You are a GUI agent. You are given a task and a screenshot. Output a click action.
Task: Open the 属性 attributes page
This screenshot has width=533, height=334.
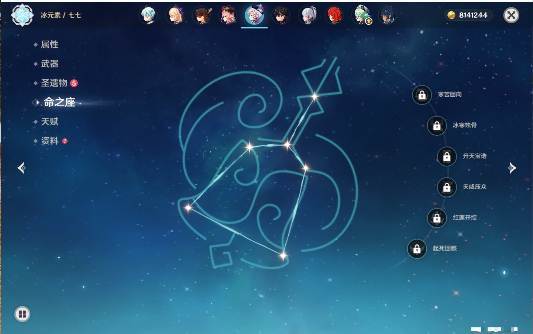[x=49, y=45]
